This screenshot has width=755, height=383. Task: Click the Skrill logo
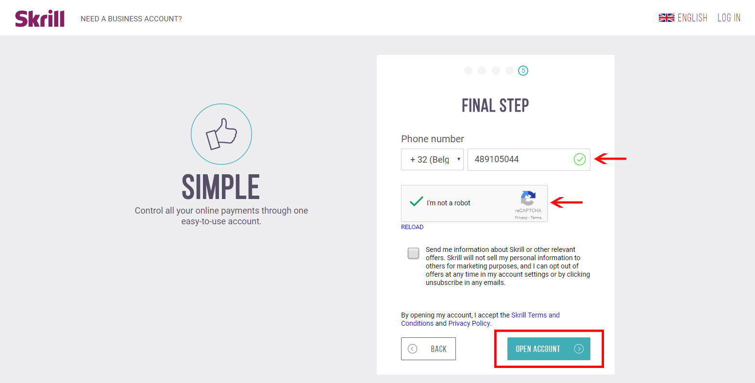[40, 18]
